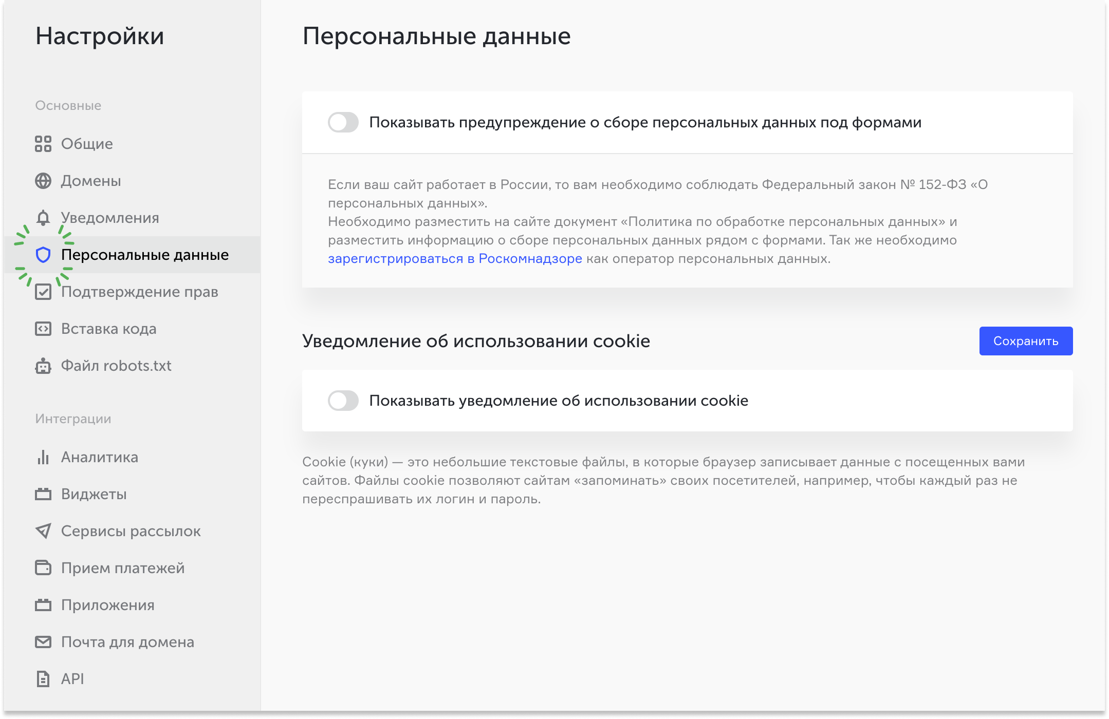Go to the Приложения section
The width and height of the screenshot is (1109, 719).
point(132,605)
